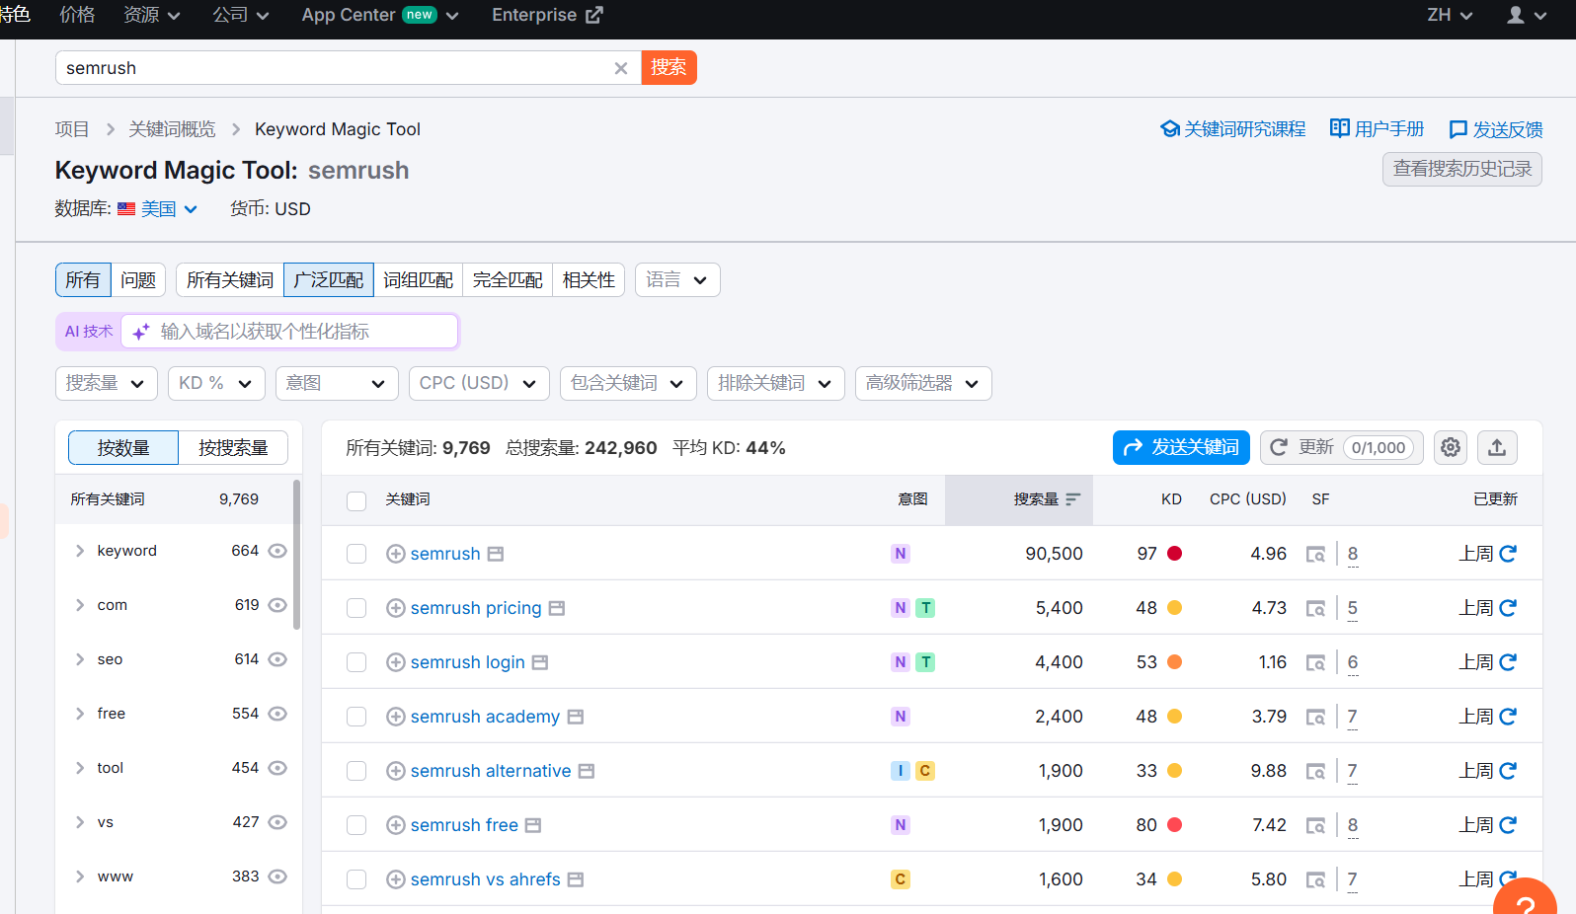Tick the select-all checkbox in table header

point(356,500)
